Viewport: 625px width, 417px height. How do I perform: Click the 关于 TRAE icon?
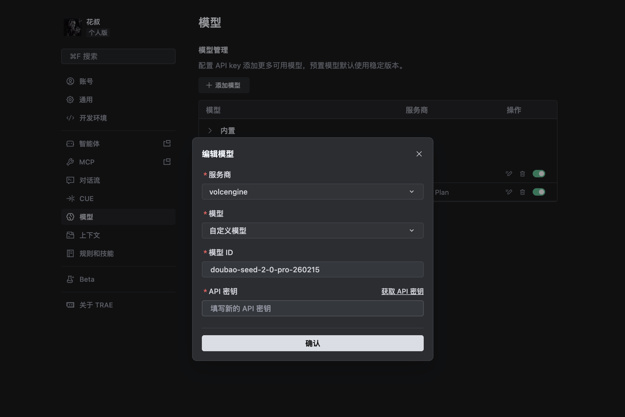click(x=70, y=305)
